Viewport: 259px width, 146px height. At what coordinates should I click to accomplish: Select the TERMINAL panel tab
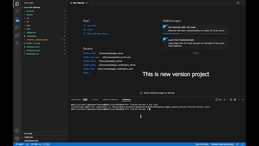pyautogui.click(x=127, y=99)
